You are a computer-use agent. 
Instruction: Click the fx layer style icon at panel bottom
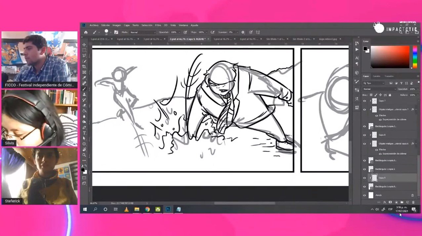(384, 202)
